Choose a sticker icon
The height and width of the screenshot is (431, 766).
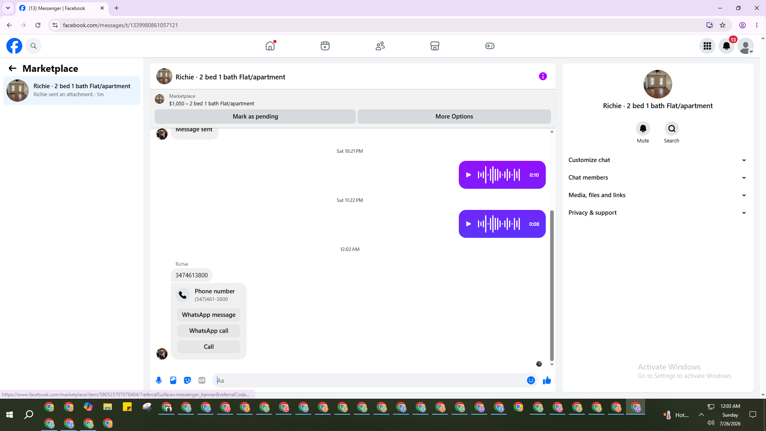[188, 380]
